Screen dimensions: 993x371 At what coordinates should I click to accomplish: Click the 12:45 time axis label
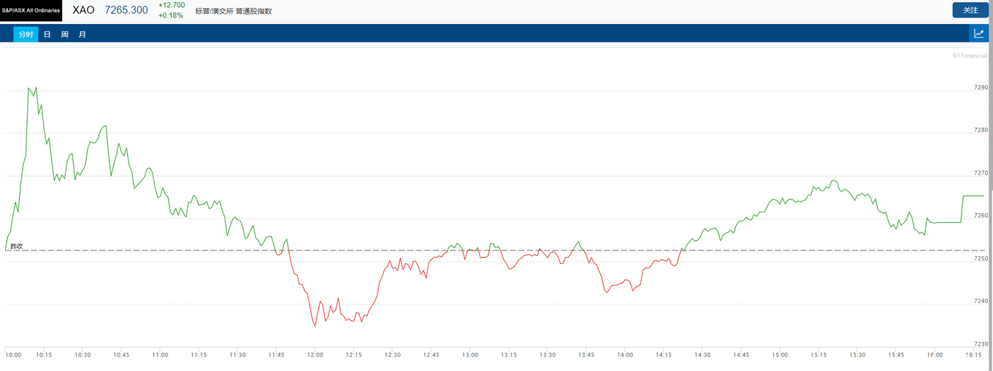[431, 355]
